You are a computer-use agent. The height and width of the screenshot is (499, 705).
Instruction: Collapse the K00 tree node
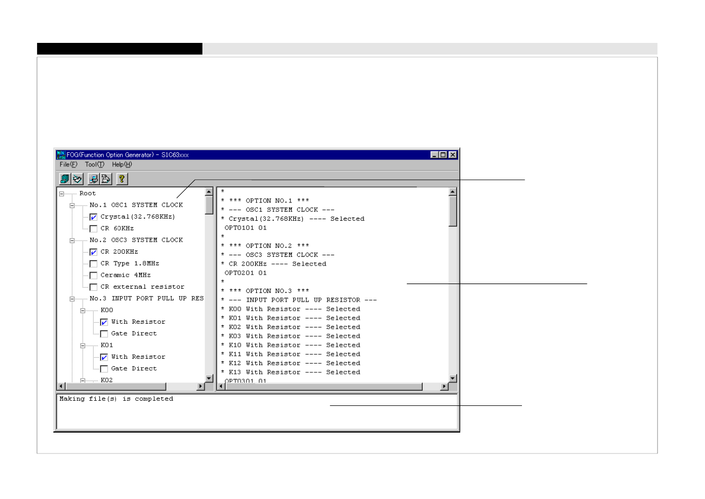tap(83, 311)
